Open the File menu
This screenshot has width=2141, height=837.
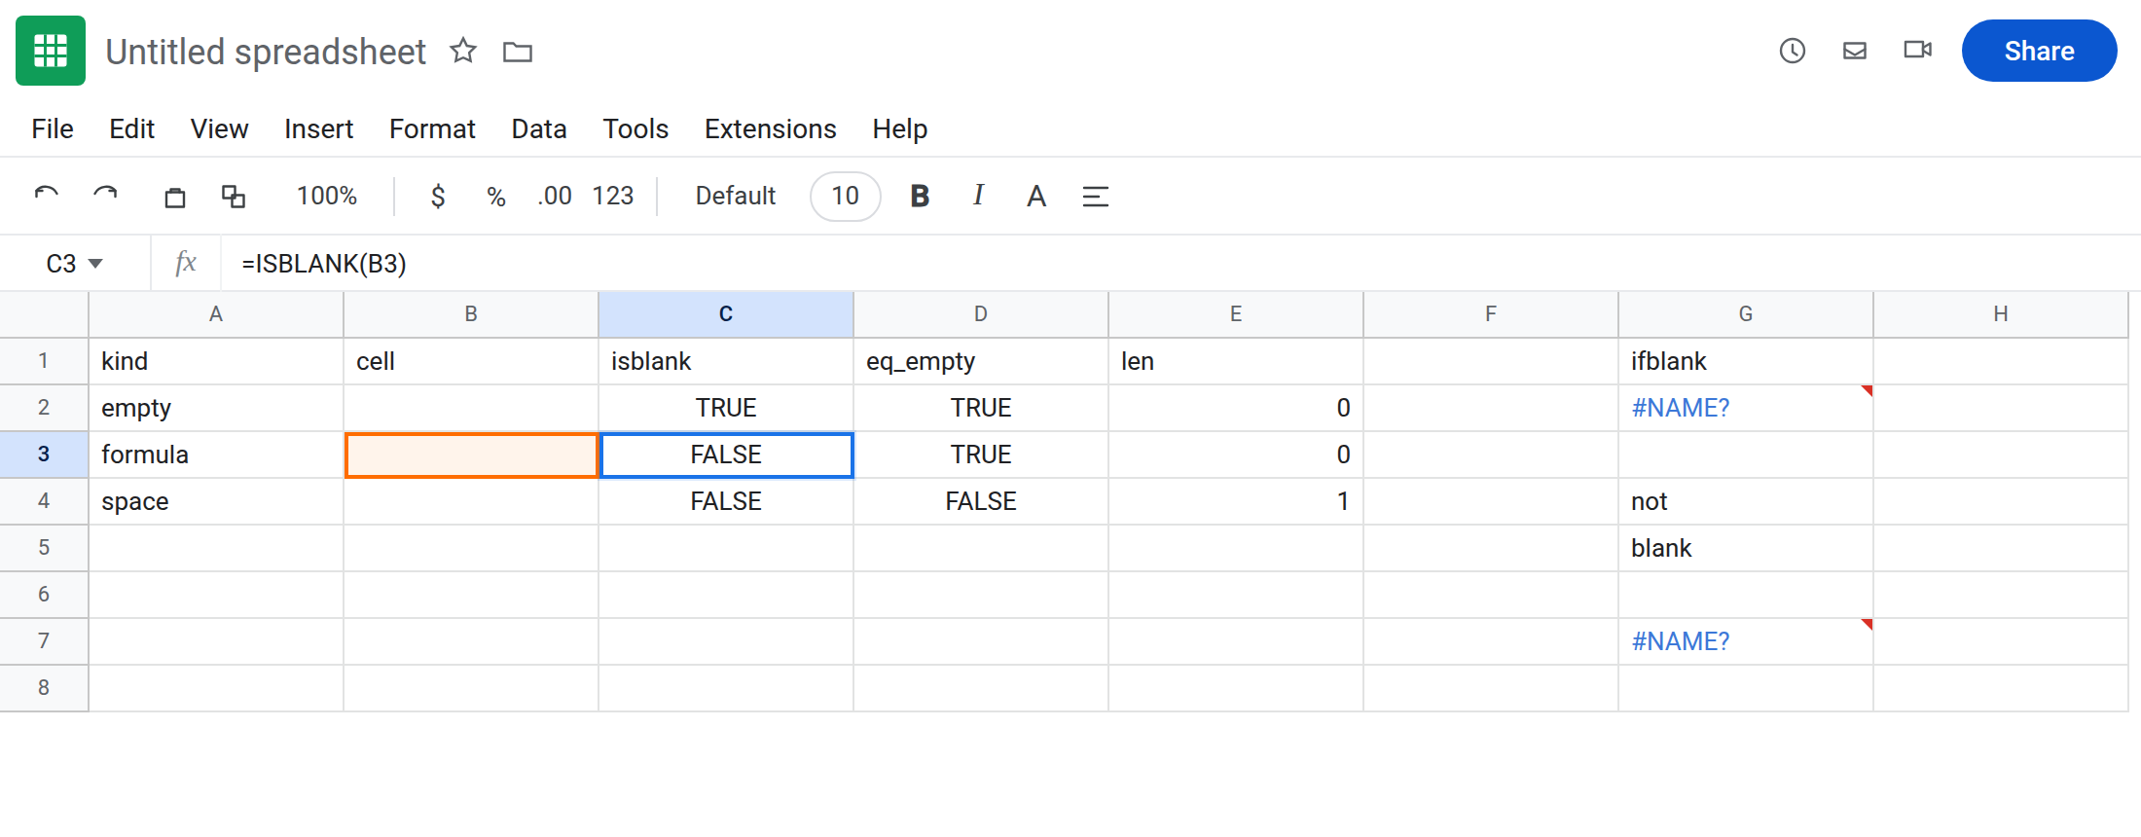53,128
